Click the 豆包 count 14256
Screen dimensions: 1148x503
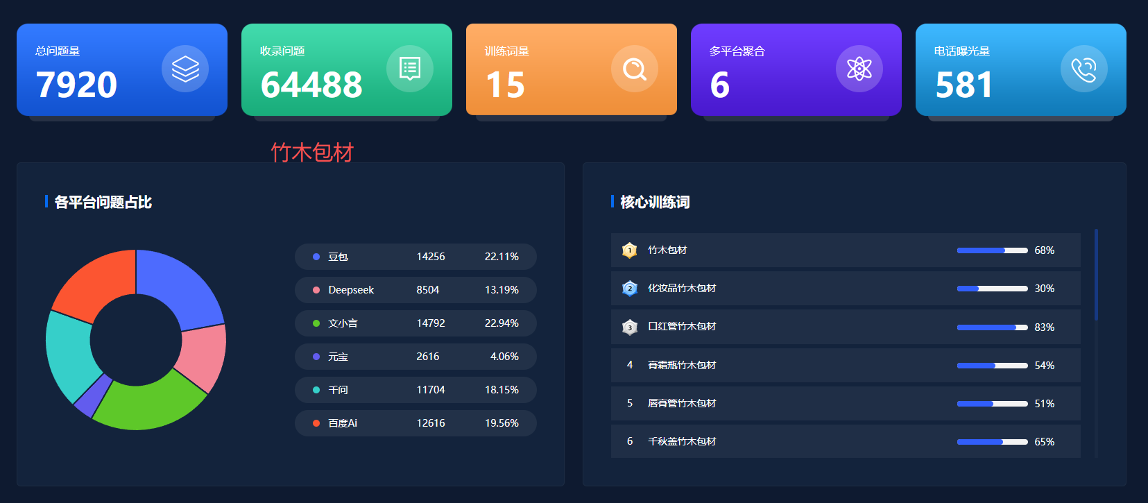431,257
